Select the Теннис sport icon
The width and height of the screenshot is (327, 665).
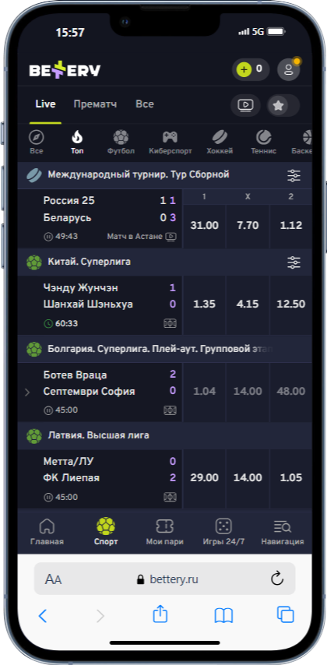pos(263,137)
